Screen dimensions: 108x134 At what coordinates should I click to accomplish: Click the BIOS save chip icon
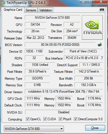pyautogui.click(x=100, y=45)
